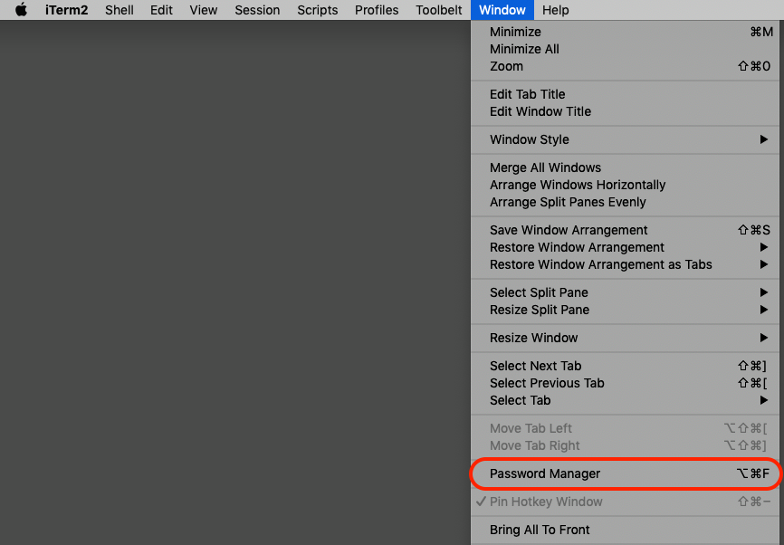Image resolution: width=784 pixels, height=545 pixels.
Task: Expand the Select Split Pane submenu
Action: (x=625, y=292)
